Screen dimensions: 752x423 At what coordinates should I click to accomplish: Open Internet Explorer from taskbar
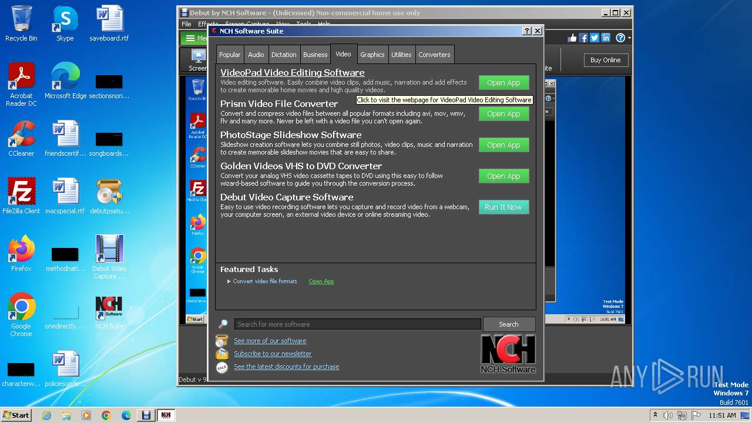(47, 415)
